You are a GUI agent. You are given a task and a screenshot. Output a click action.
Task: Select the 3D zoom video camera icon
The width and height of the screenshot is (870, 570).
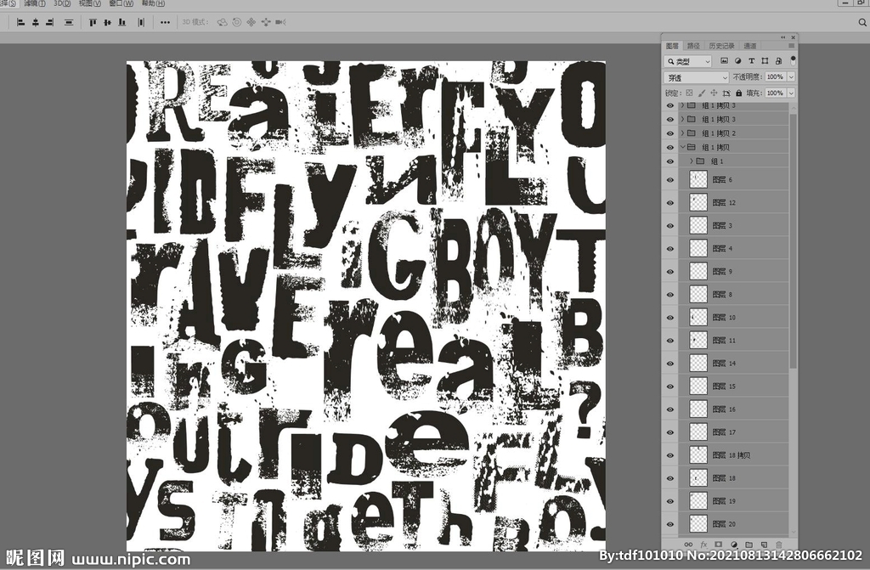[x=280, y=22]
